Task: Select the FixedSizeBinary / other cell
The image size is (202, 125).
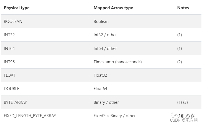Action: point(114,116)
